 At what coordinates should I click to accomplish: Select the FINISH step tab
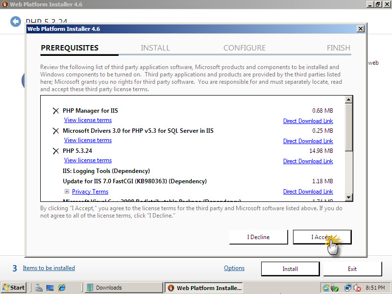(339, 48)
